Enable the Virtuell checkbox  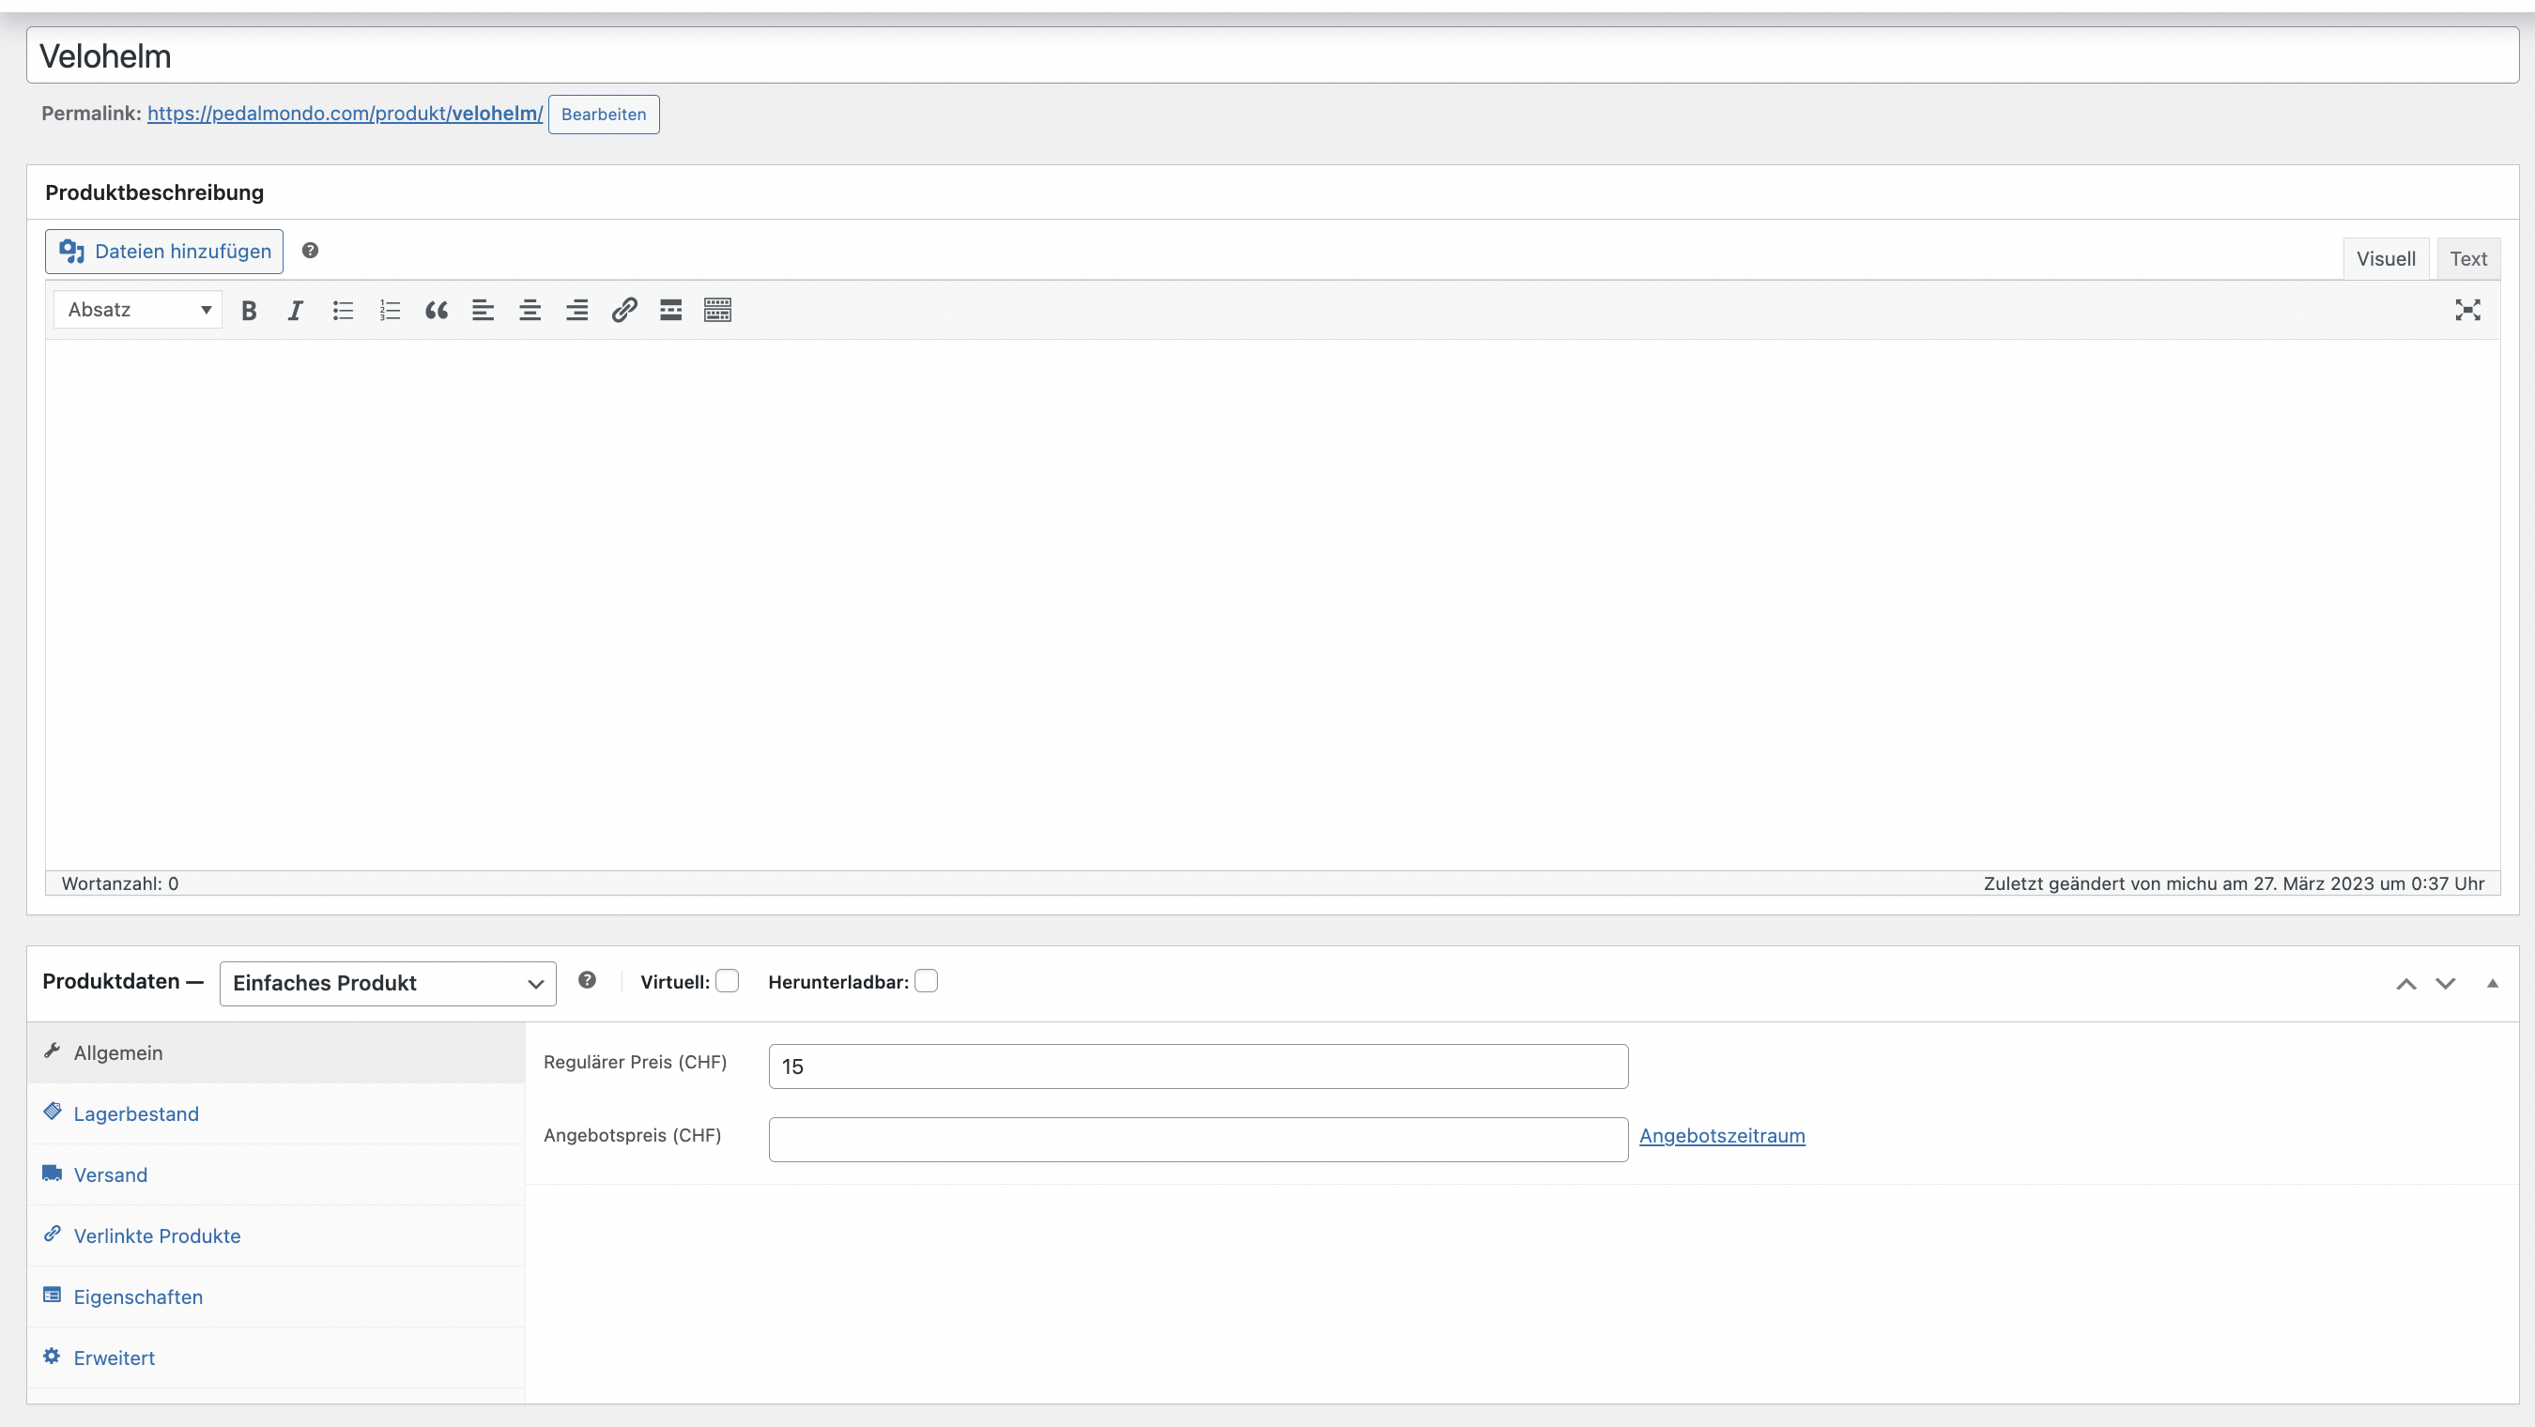point(728,981)
